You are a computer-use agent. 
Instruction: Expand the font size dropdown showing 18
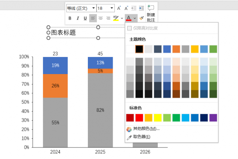pos(112,8)
